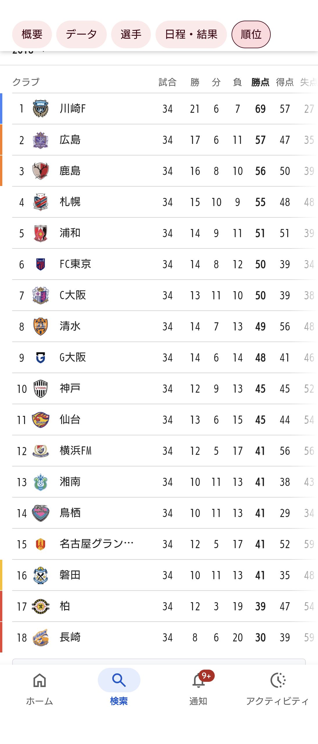318x744 pixels.
Task: Tap the Kashima Antlers deer crest
Action: click(x=41, y=171)
